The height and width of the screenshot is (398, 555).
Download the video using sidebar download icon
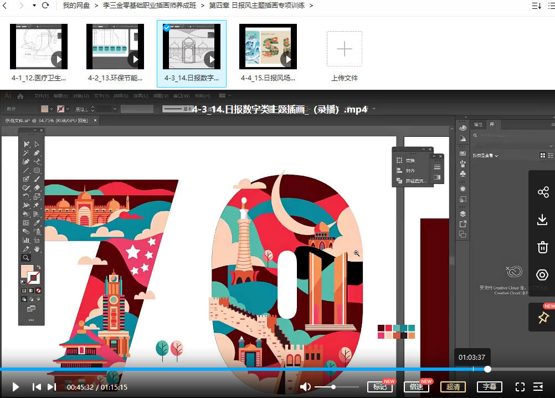tap(543, 220)
